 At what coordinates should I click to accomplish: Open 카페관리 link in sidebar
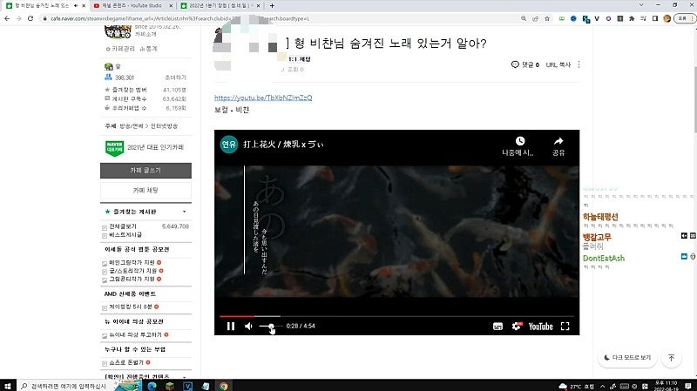120,49
